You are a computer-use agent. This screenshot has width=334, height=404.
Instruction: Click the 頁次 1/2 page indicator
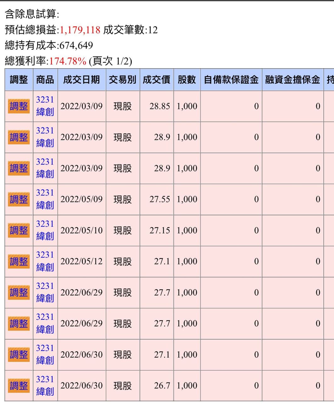point(110,61)
